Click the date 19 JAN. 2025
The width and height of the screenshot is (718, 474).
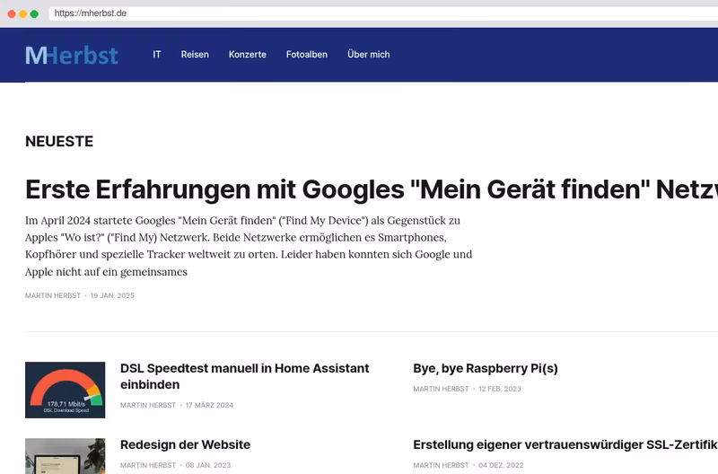pos(112,295)
